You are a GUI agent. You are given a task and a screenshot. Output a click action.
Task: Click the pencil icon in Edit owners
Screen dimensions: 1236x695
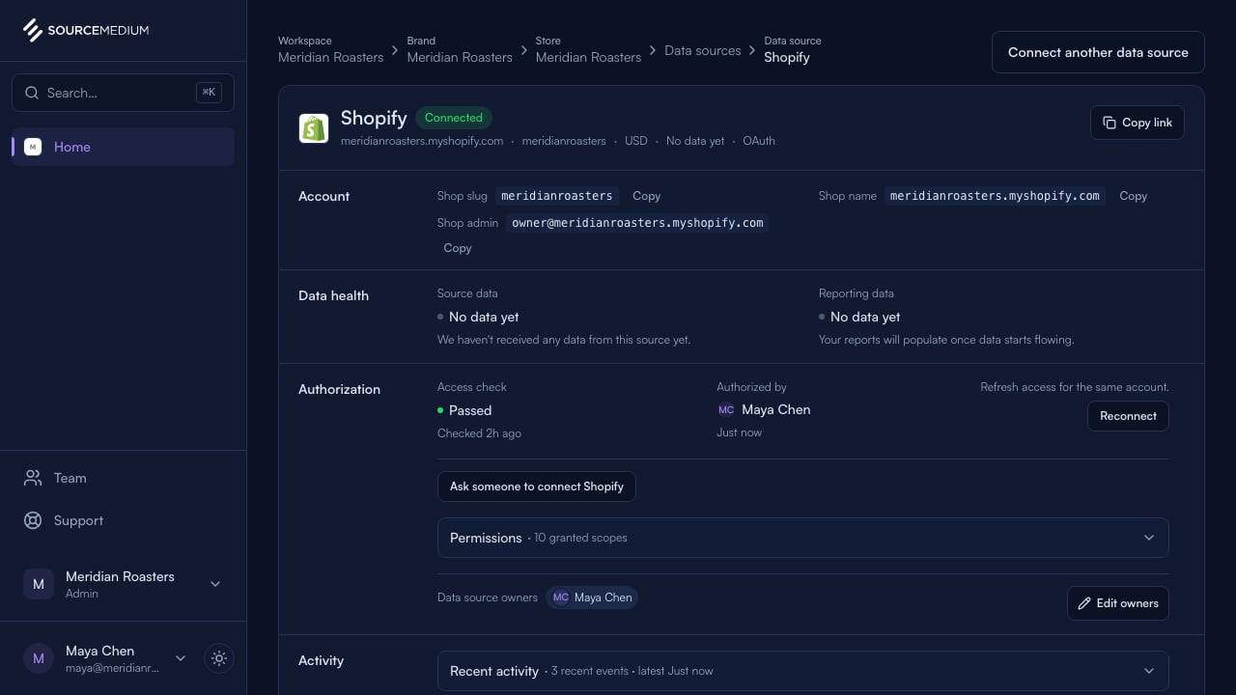pos(1085,603)
